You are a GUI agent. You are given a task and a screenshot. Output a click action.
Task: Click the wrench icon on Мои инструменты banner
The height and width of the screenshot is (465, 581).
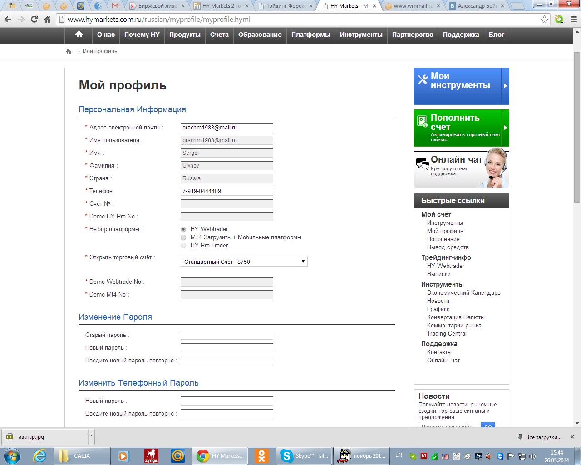click(x=423, y=79)
